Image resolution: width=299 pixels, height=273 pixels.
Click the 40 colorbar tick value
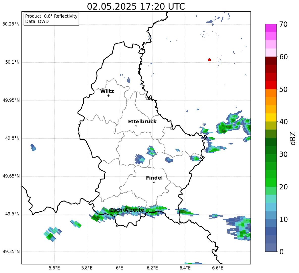[283, 122]
